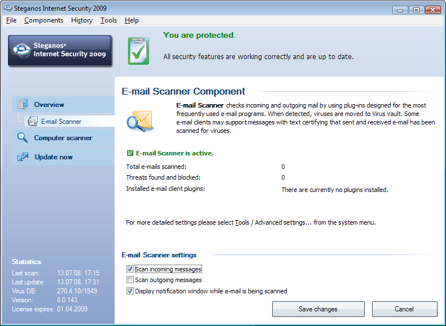
Task: Close the Steganos Internet Security window
Action: [433, 10]
